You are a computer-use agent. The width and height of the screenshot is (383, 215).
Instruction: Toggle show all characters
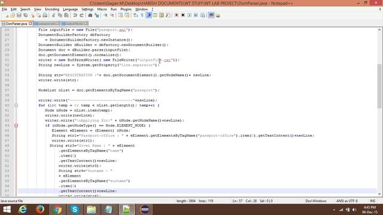pyautogui.click(x=142, y=16)
